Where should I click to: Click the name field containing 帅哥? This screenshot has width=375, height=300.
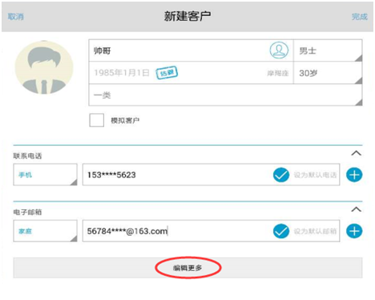tap(191, 51)
